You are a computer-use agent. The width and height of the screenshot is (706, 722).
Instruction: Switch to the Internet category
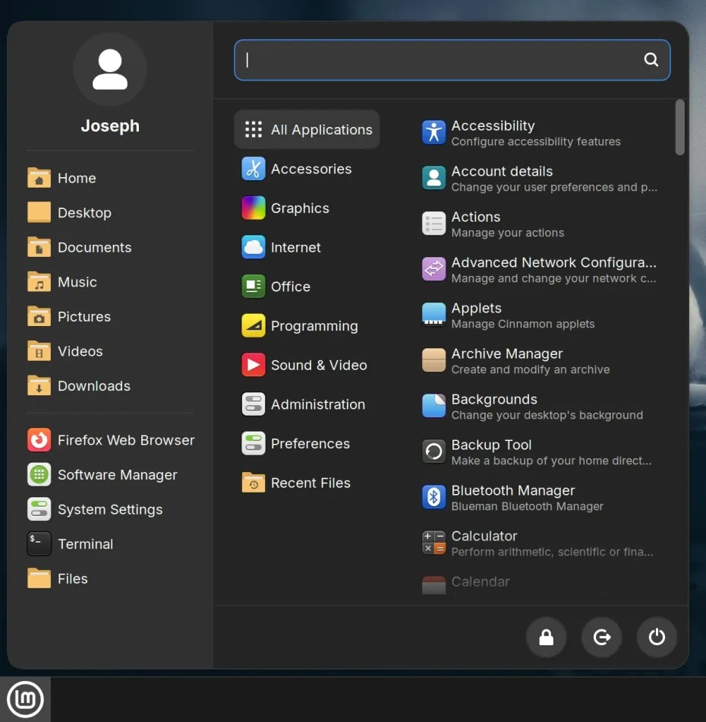pyautogui.click(x=295, y=247)
